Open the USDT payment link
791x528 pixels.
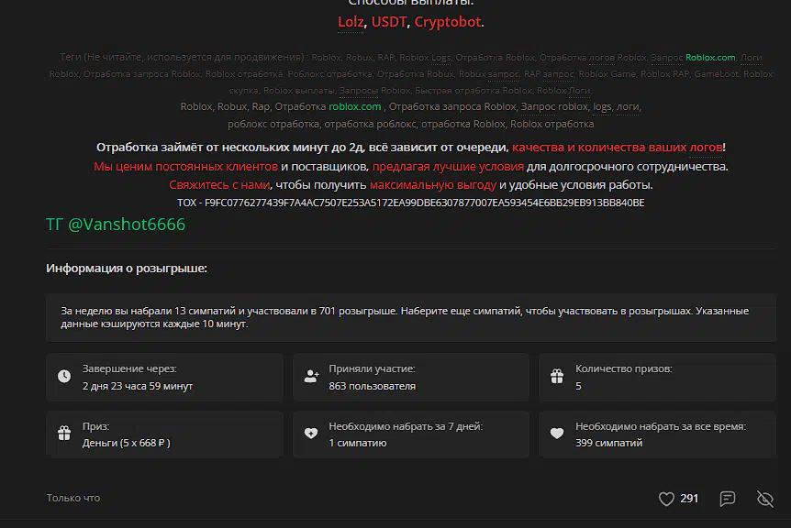[389, 22]
